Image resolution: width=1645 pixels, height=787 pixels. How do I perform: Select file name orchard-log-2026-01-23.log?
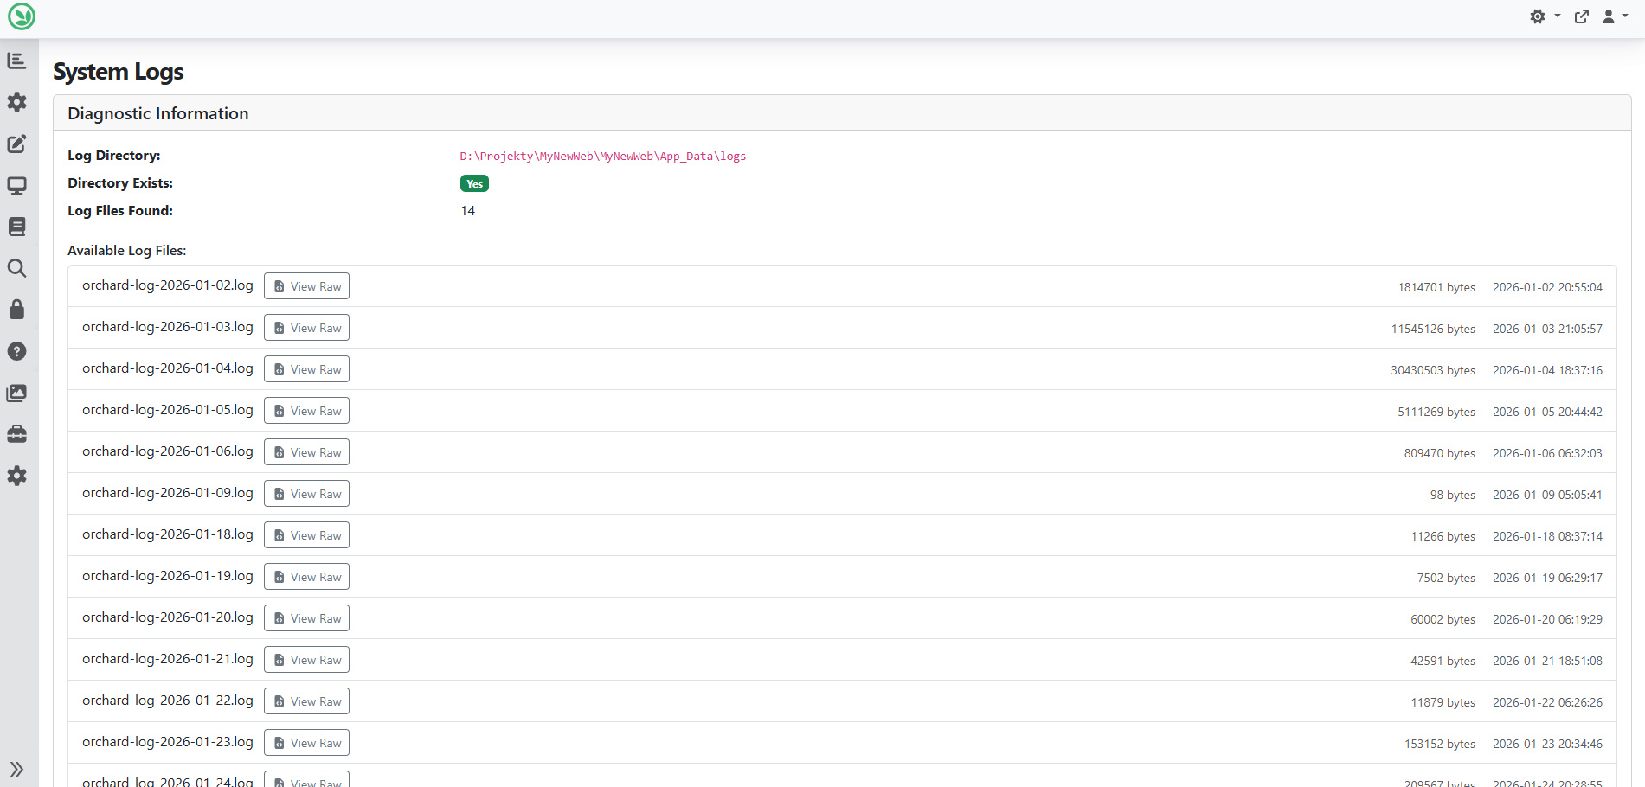[x=168, y=742]
